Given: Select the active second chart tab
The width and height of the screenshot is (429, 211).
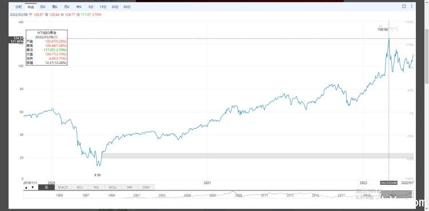Looking at the screenshot, I should pos(30,7).
